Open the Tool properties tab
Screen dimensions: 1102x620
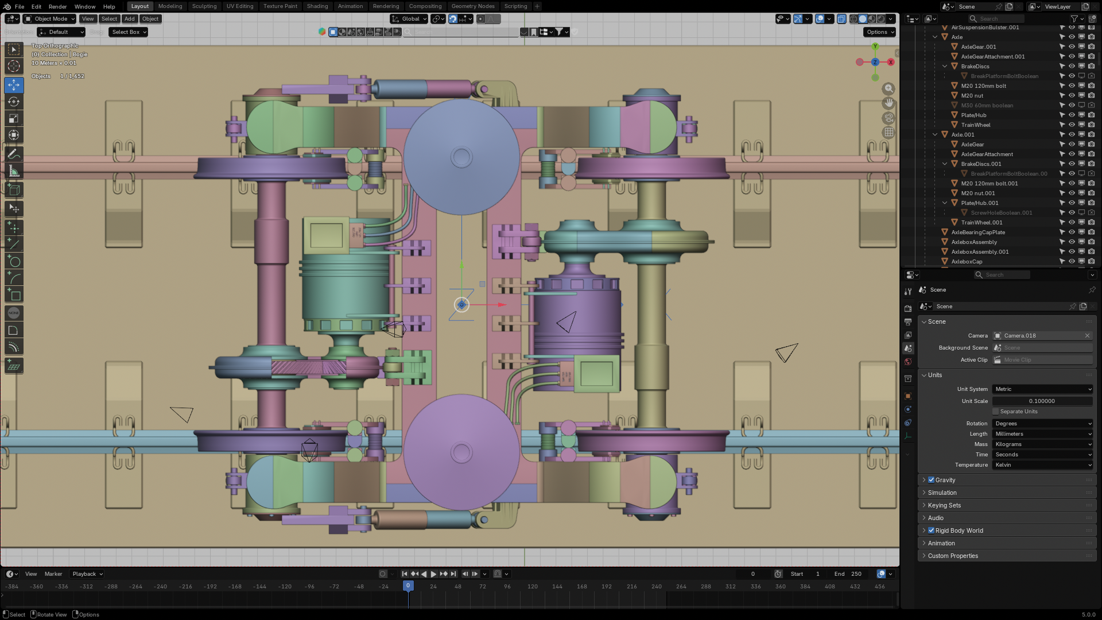pyautogui.click(x=908, y=292)
